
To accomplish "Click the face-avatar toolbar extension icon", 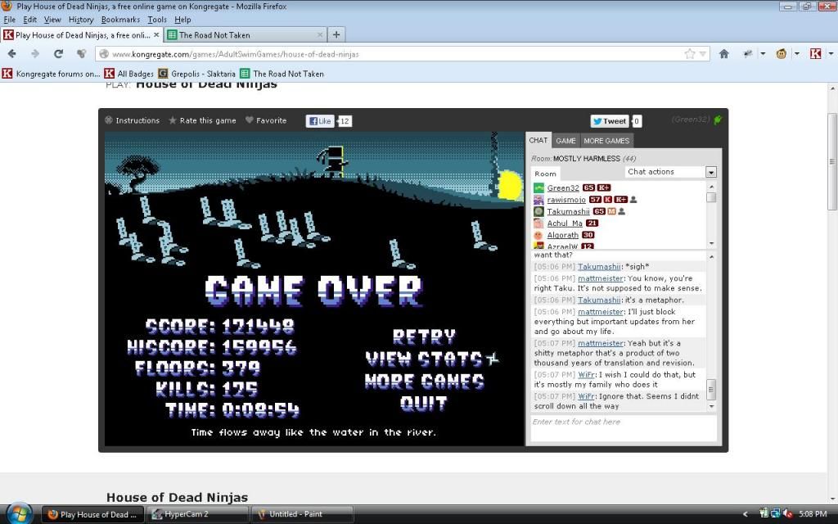I will (782, 53).
